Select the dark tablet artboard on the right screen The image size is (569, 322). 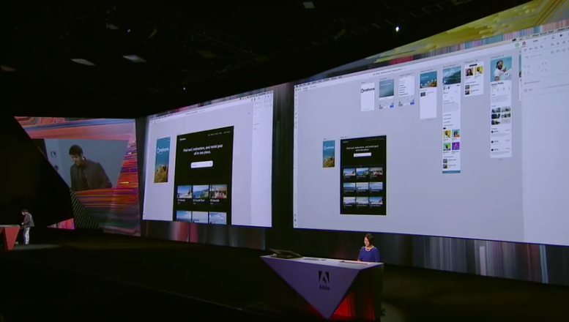point(362,174)
